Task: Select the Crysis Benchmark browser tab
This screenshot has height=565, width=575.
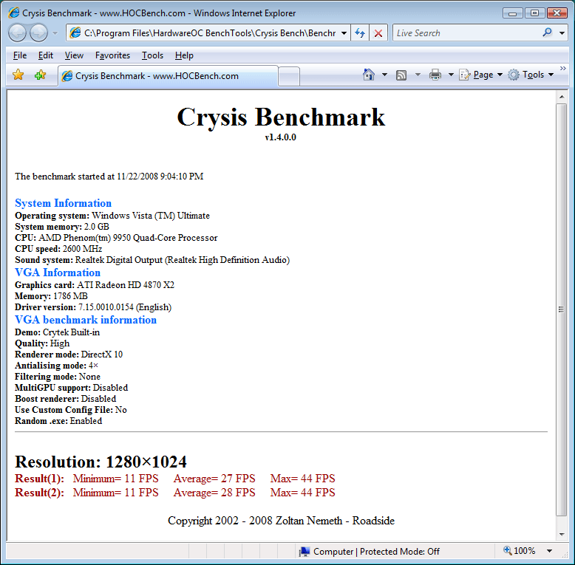Action: (x=168, y=76)
